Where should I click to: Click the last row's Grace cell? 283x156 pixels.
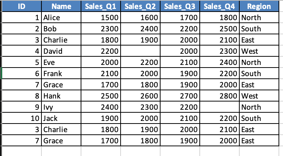point(61,140)
